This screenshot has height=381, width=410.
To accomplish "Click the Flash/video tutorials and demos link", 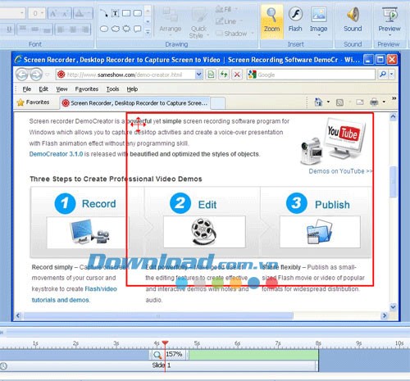I will click(74, 294).
